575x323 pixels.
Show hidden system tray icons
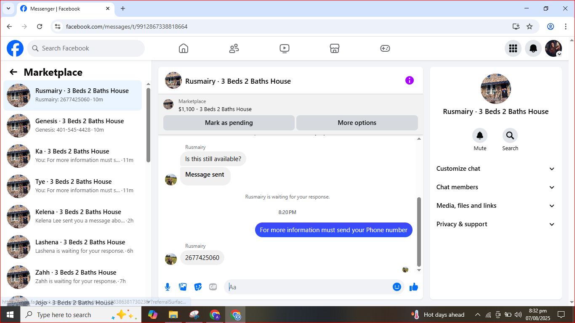(478, 315)
